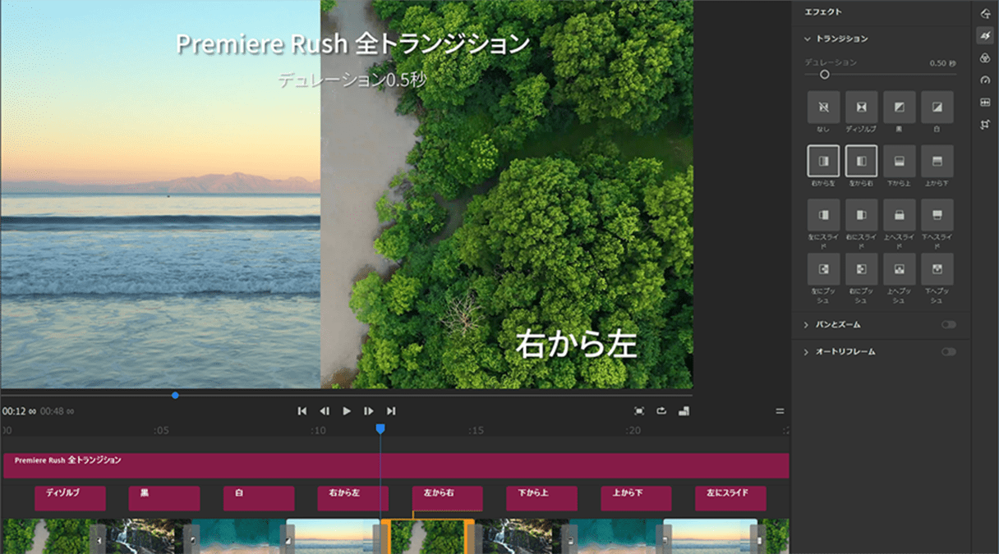
Task: Click the :20 mark on timeline ruler
Action: coord(633,431)
